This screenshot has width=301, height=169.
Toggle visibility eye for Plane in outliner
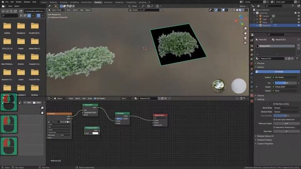(x=299, y=22)
